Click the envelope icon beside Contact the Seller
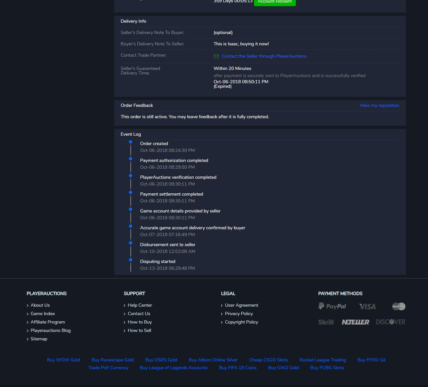 [x=216, y=56]
